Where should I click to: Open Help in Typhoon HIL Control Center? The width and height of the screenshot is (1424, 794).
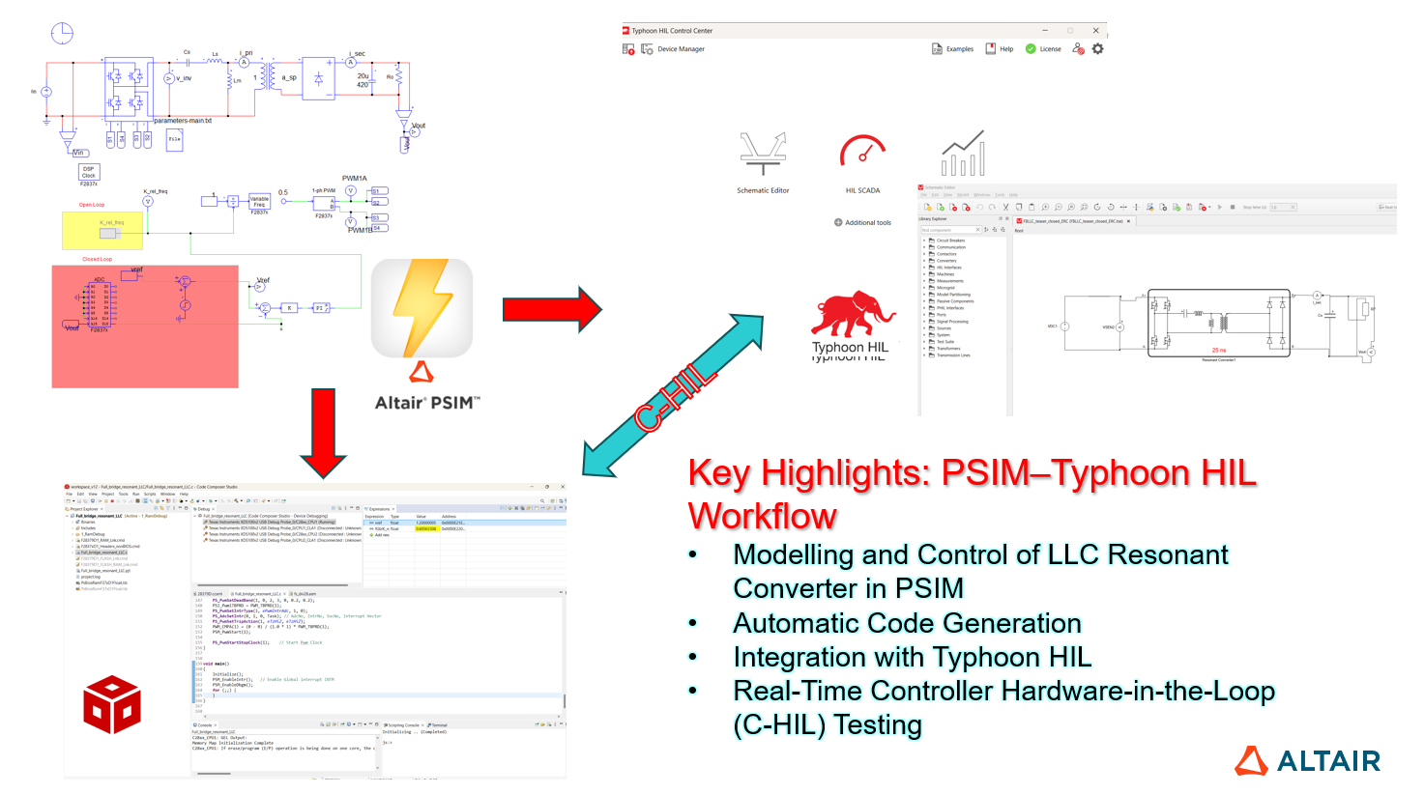tap(1000, 49)
